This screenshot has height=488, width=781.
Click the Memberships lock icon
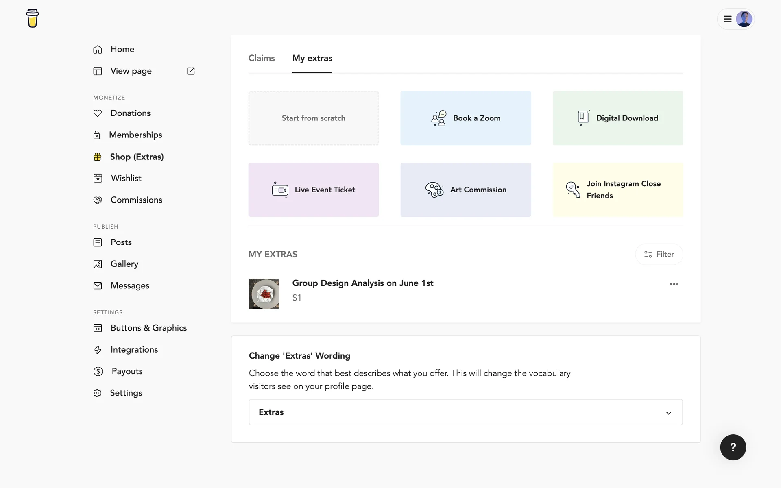click(97, 135)
